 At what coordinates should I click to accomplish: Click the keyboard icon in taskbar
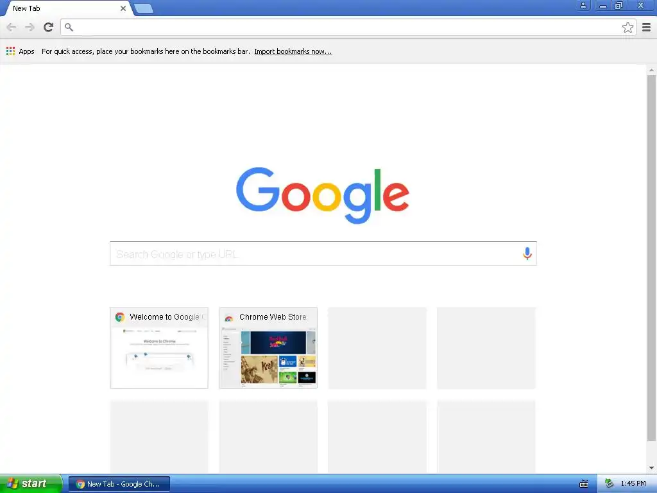click(x=584, y=484)
